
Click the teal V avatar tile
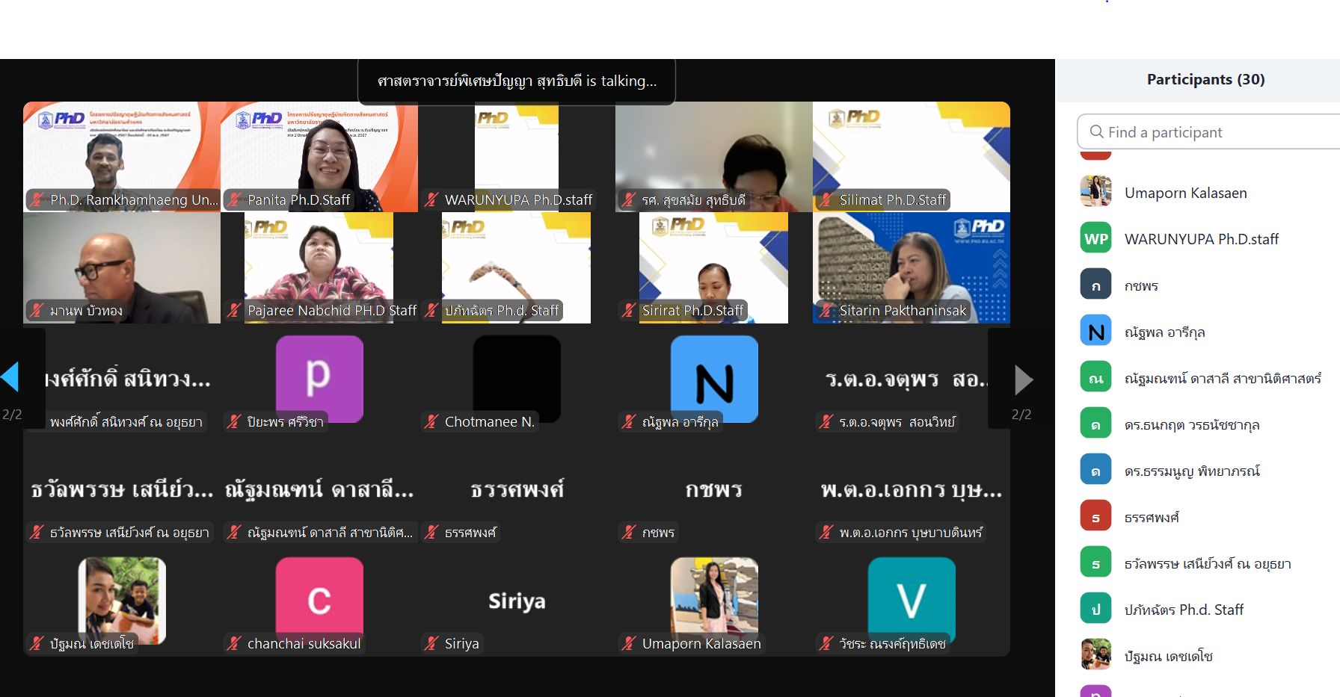[x=912, y=600]
